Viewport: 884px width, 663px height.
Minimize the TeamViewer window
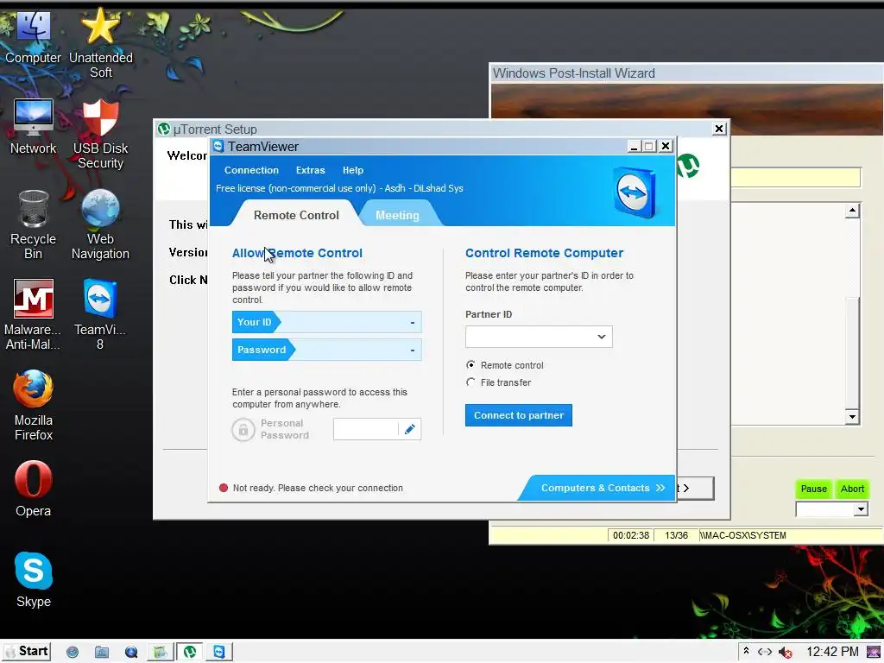click(x=634, y=147)
